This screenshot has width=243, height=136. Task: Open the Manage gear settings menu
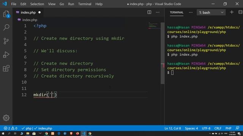pyautogui.click(x=6, y=118)
